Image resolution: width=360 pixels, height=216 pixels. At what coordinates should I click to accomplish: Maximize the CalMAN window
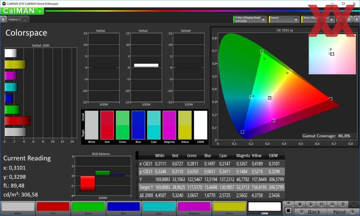click(x=343, y=4)
